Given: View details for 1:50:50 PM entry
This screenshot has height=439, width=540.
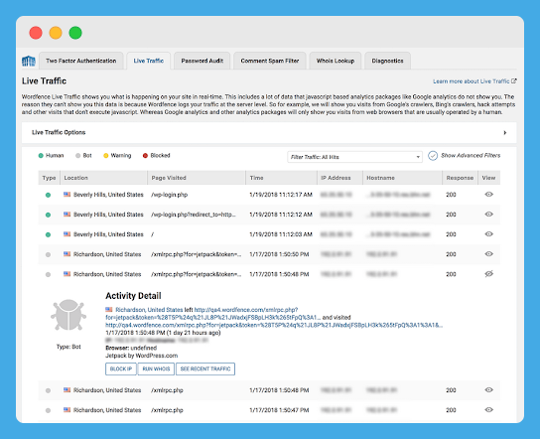Looking at the screenshot, I should pos(488,254).
